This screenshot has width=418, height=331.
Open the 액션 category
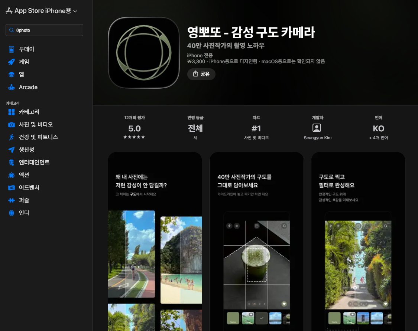point(24,175)
